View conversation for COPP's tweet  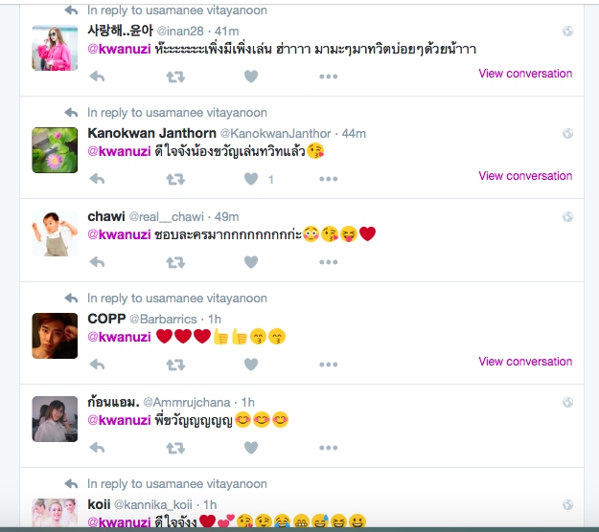pyautogui.click(x=525, y=361)
